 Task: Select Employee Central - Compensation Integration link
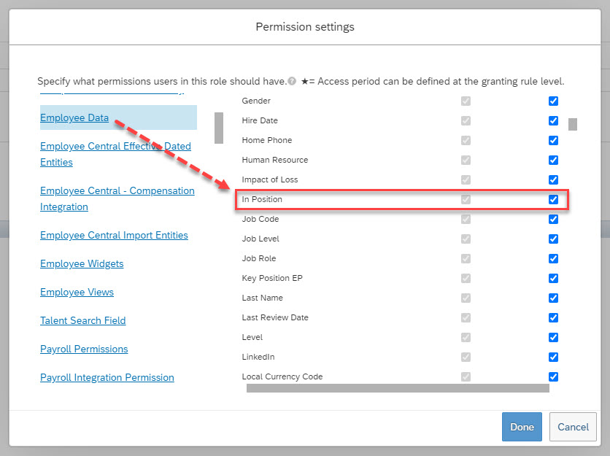[x=117, y=198]
